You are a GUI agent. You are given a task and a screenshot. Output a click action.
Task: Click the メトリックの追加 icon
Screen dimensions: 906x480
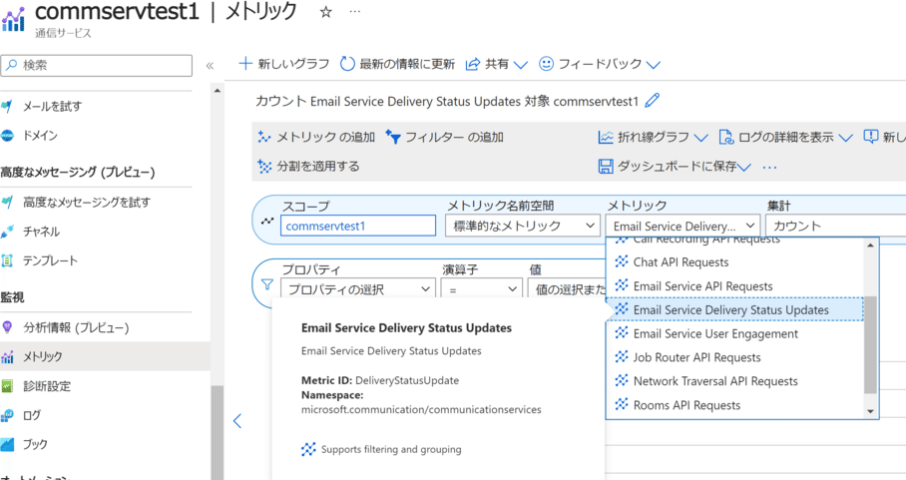coord(264,137)
